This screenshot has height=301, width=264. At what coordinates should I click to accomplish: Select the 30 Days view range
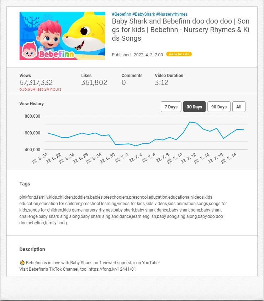click(x=194, y=107)
